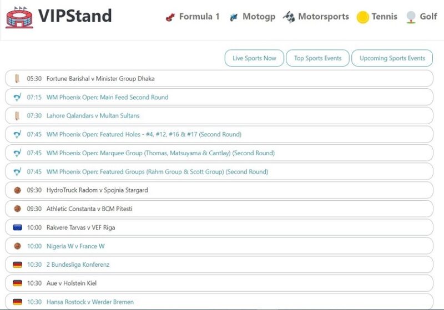444x310 pixels.
Task: Open the Live Sports Now tab
Action: (x=254, y=58)
